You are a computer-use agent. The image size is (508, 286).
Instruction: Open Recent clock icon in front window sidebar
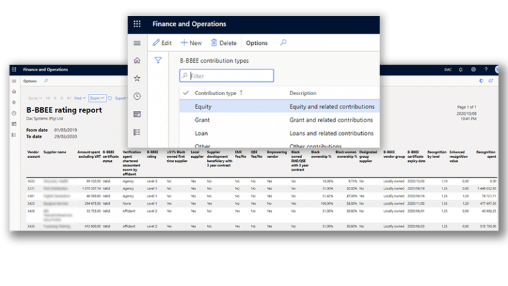[137, 96]
